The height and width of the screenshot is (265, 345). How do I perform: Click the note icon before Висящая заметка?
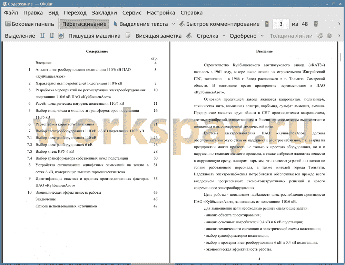(128, 35)
